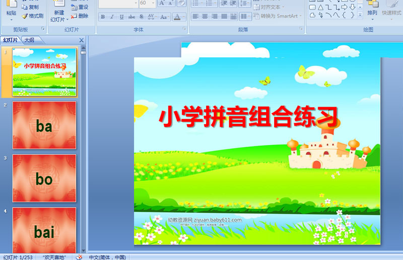Toggle underline formatting
Viewport: 403px width, 260px height.
(x=121, y=17)
